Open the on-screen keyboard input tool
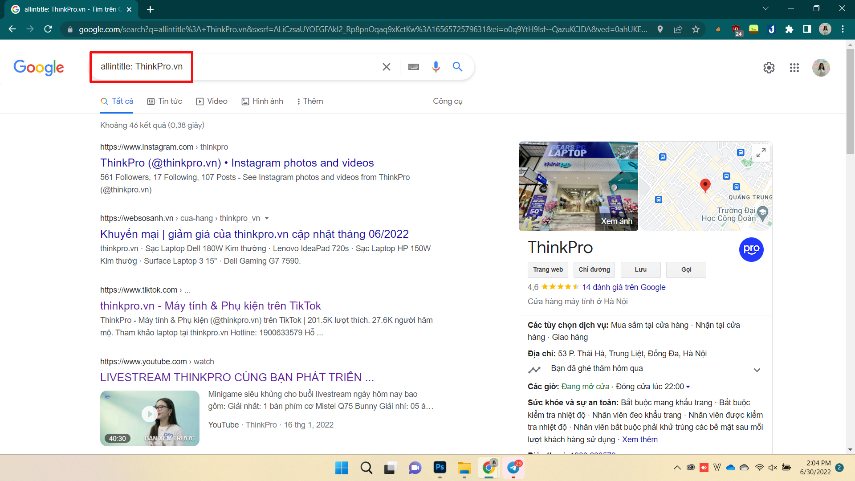The height and width of the screenshot is (481, 855). click(x=414, y=67)
